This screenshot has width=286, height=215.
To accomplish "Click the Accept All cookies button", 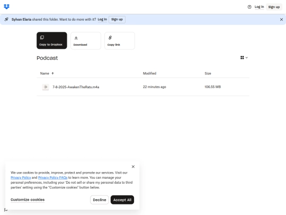I will (x=122, y=200).
